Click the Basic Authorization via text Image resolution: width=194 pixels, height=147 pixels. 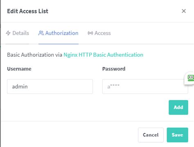click(x=35, y=55)
